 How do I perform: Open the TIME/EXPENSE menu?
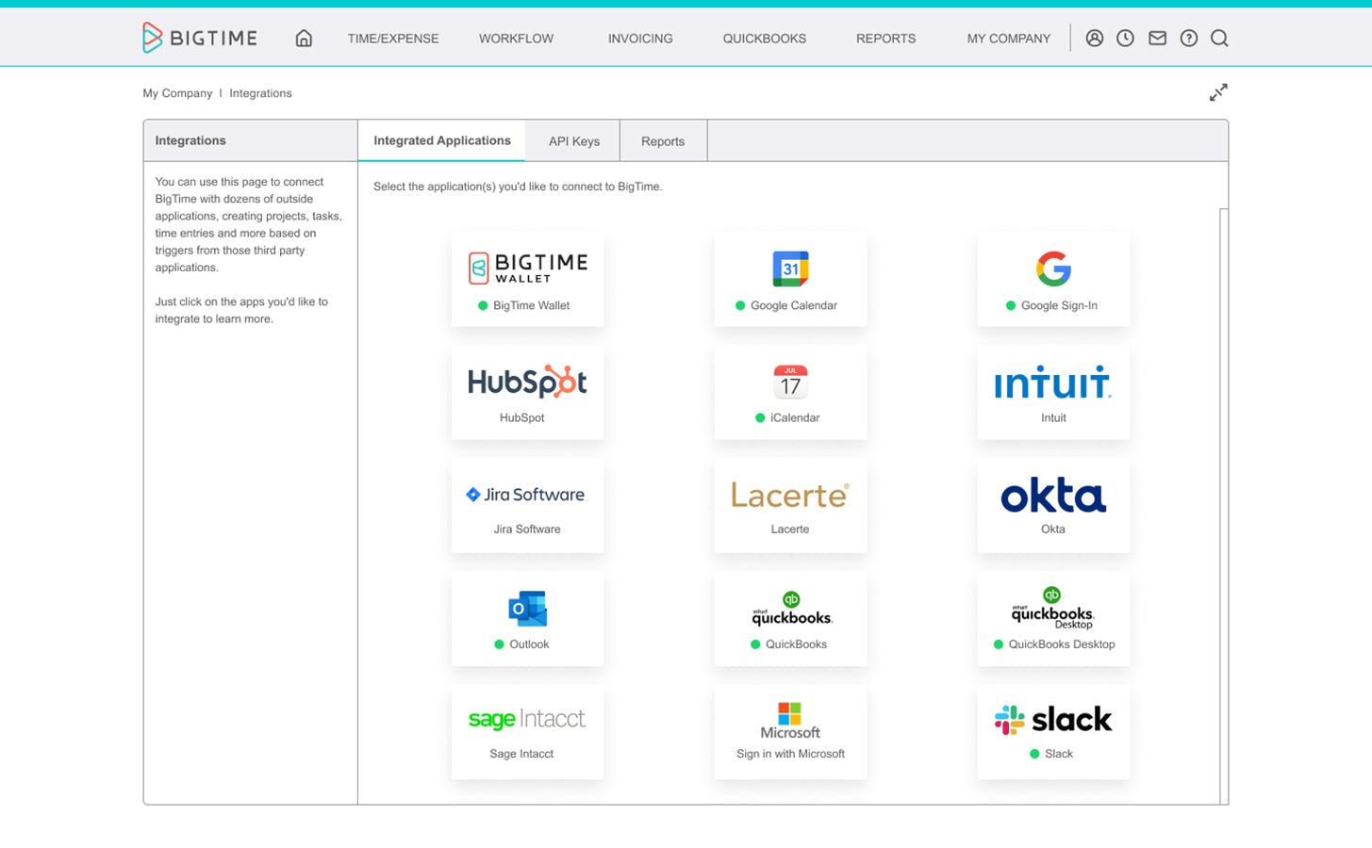pos(393,39)
